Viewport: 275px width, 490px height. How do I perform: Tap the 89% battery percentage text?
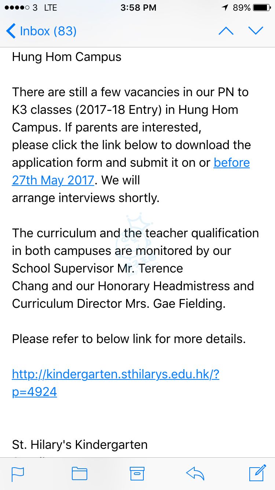point(242,8)
